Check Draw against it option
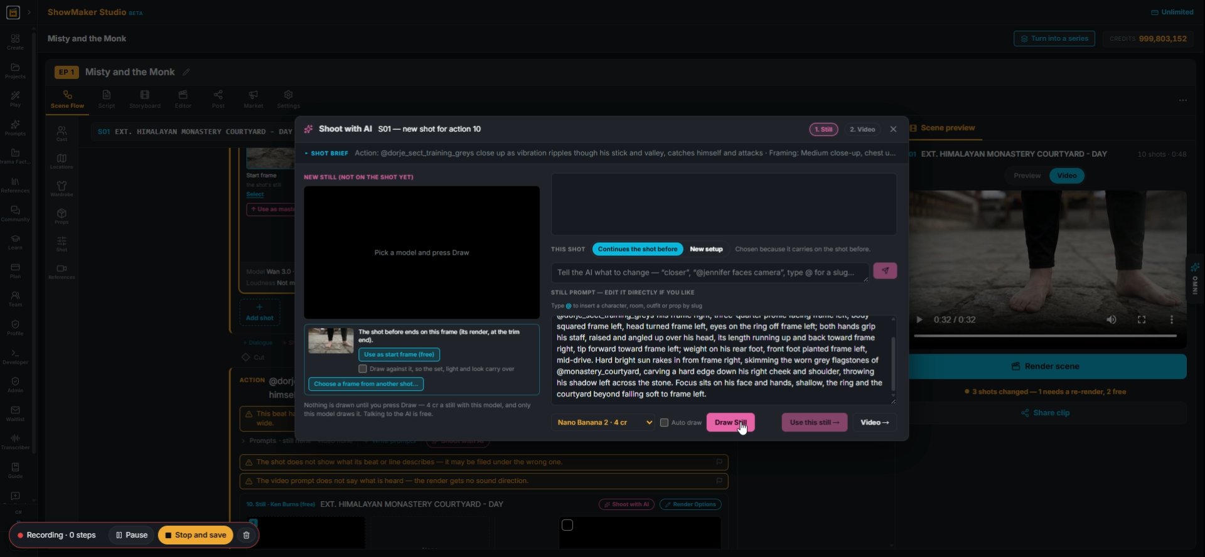The width and height of the screenshot is (1205, 557). click(363, 369)
